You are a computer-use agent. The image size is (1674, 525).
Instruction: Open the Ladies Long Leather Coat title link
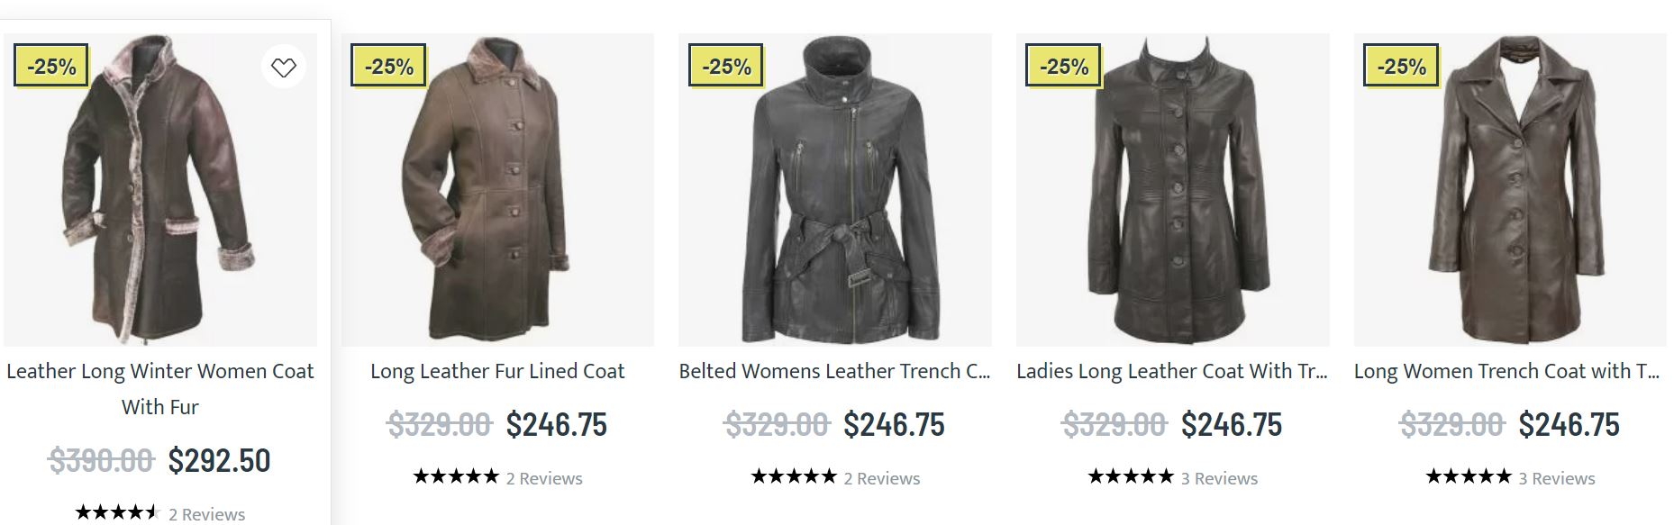(x=1171, y=371)
